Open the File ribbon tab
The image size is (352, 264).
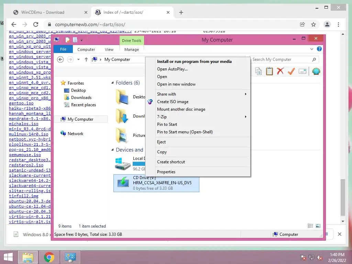tap(63, 49)
